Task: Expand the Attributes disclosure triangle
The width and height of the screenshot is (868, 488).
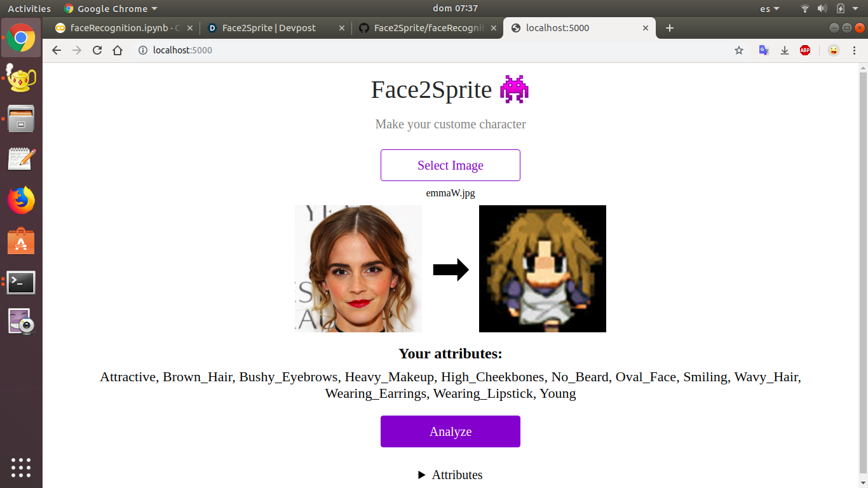Action: pyautogui.click(x=421, y=475)
